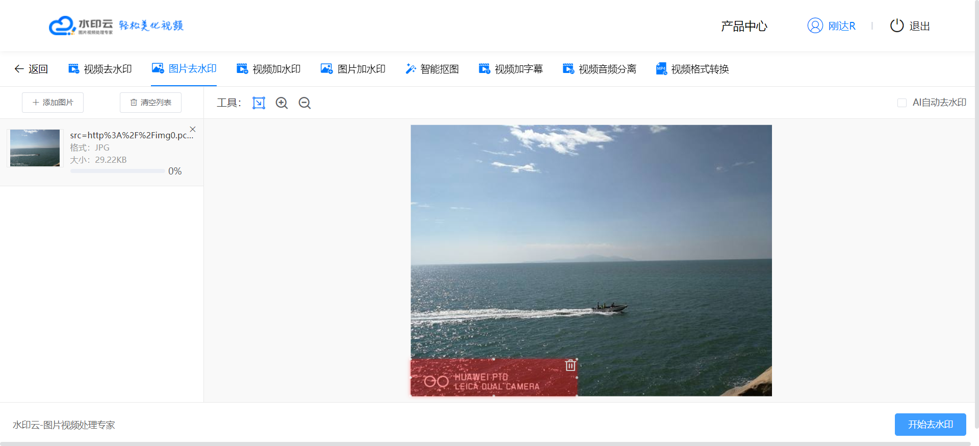Viewport: 979px width, 446px height.
Task: Click the zoom out magnifier icon
Action: pyautogui.click(x=304, y=103)
